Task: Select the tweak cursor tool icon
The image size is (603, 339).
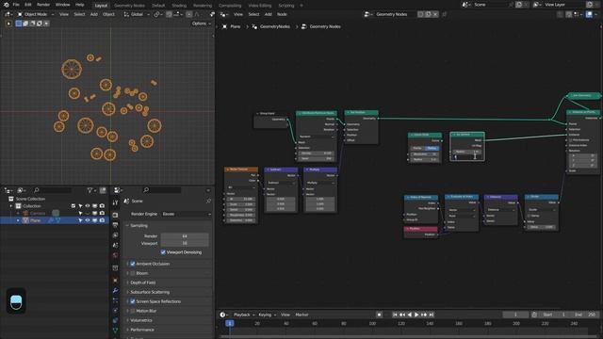Action: 8,24
